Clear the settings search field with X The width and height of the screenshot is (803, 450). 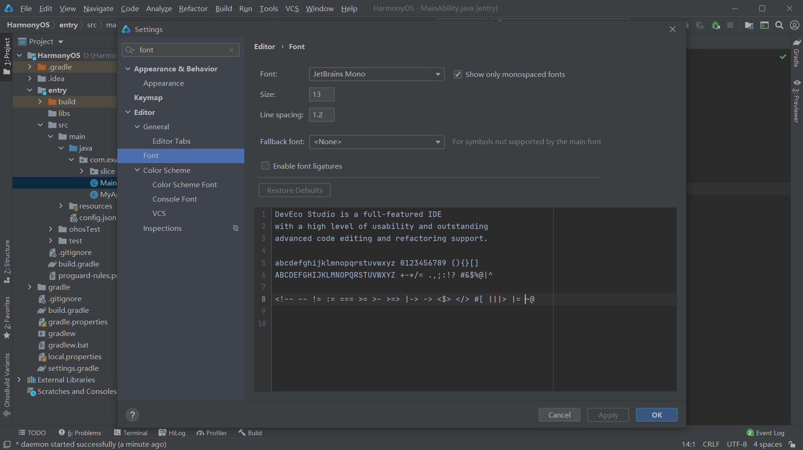coord(231,50)
